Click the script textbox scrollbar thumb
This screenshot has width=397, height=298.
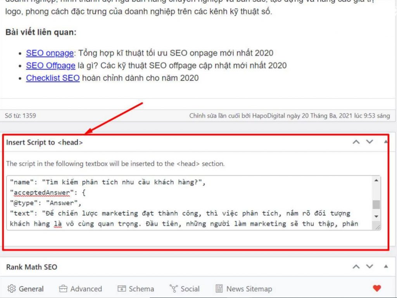click(x=376, y=204)
